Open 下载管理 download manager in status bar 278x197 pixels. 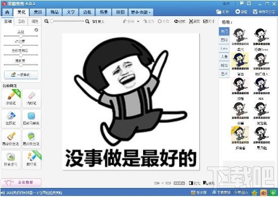[x=221, y=192]
